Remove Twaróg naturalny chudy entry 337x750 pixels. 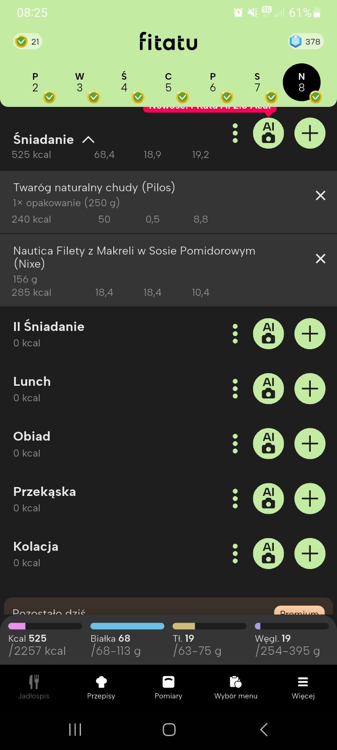point(320,195)
